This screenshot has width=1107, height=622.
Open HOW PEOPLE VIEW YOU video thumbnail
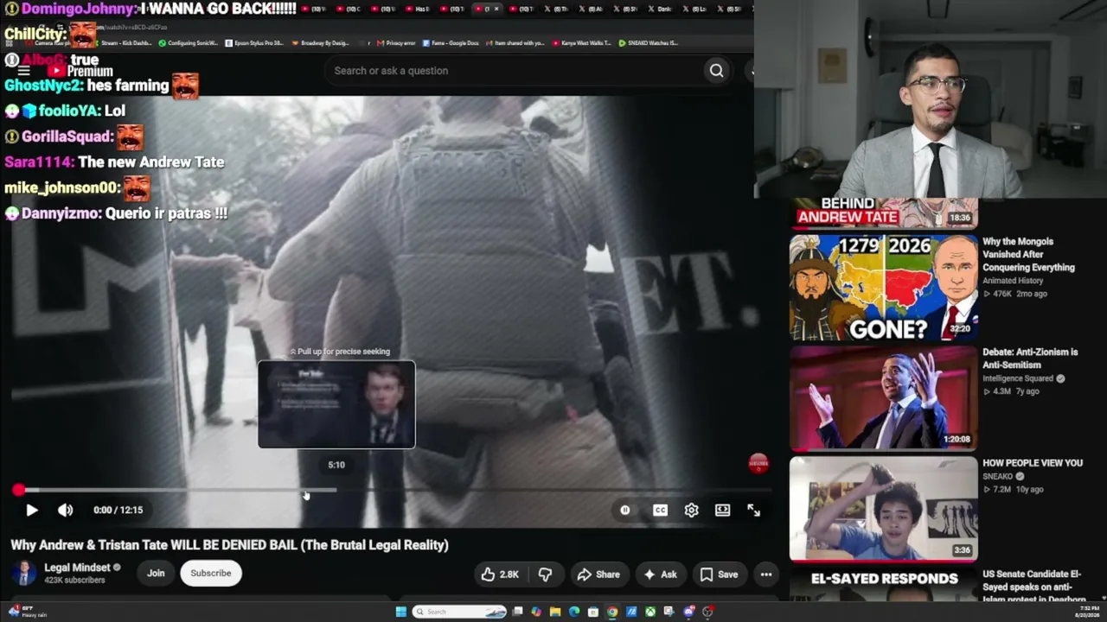click(883, 509)
